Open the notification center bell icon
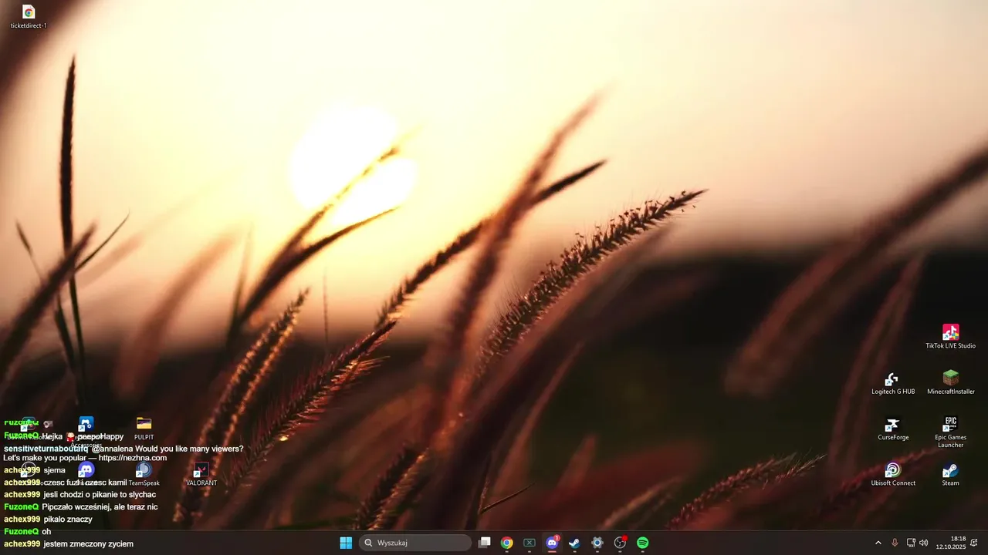 974,543
